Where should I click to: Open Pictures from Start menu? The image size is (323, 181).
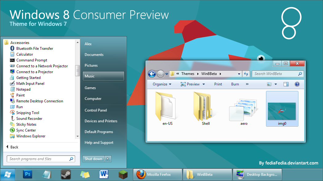pyautogui.click(x=91, y=65)
